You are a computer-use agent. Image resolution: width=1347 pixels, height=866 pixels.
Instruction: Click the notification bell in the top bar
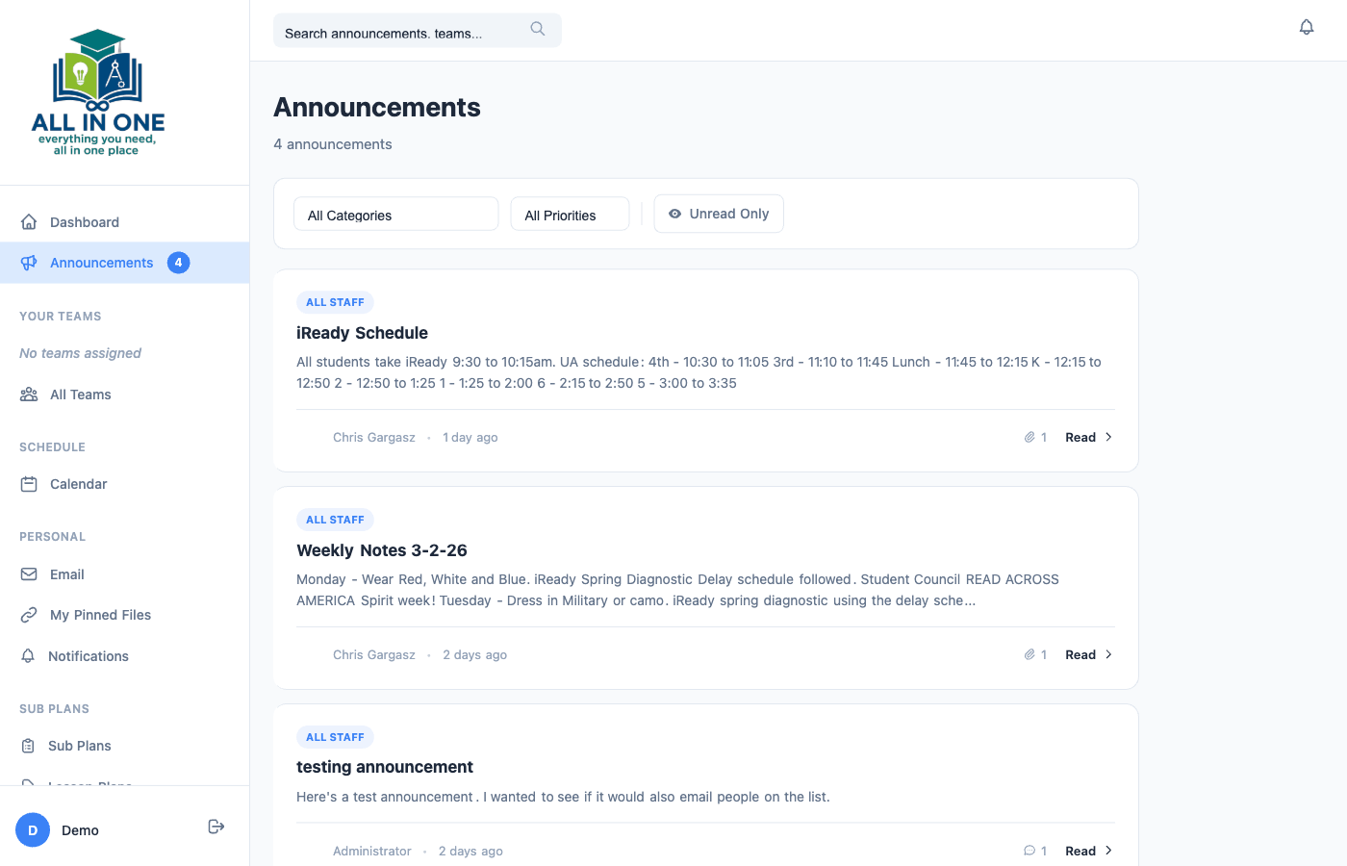pyautogui.click(x=1307, y=26)
